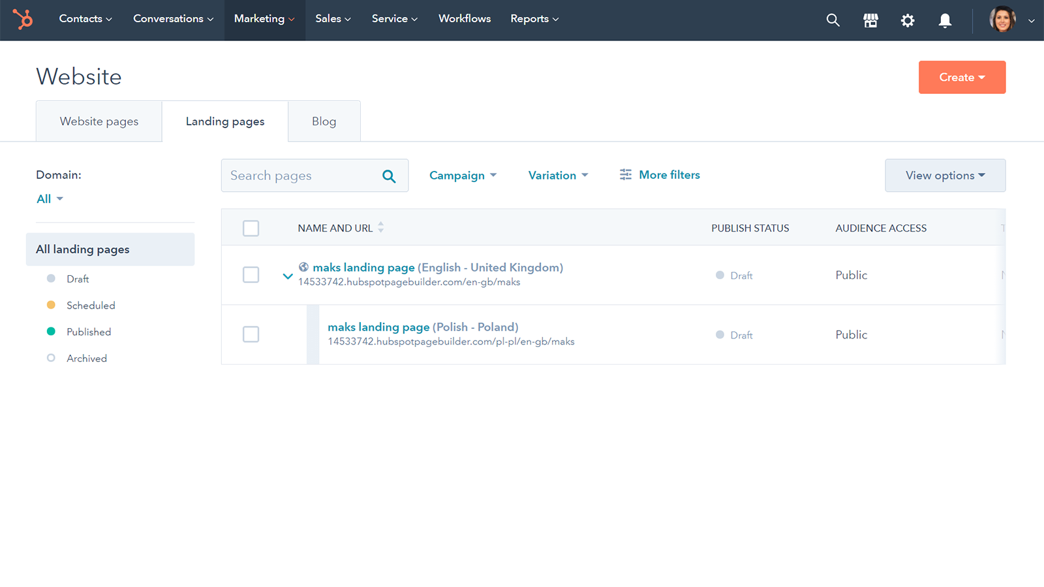Focus the Search pages input field

(300, 176)
